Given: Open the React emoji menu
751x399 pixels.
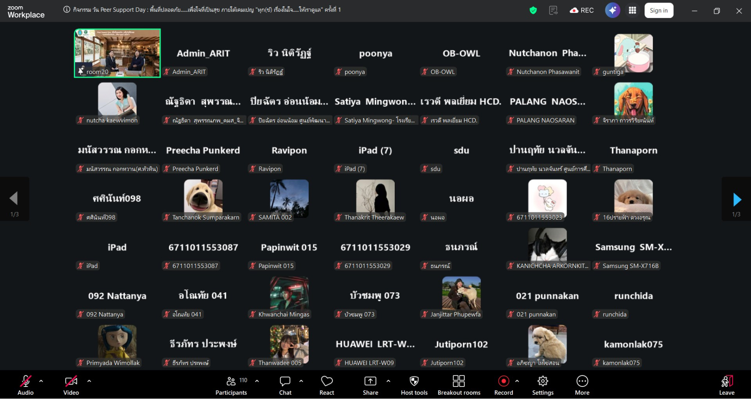Looking at the screenshot, I should (327, 385).
